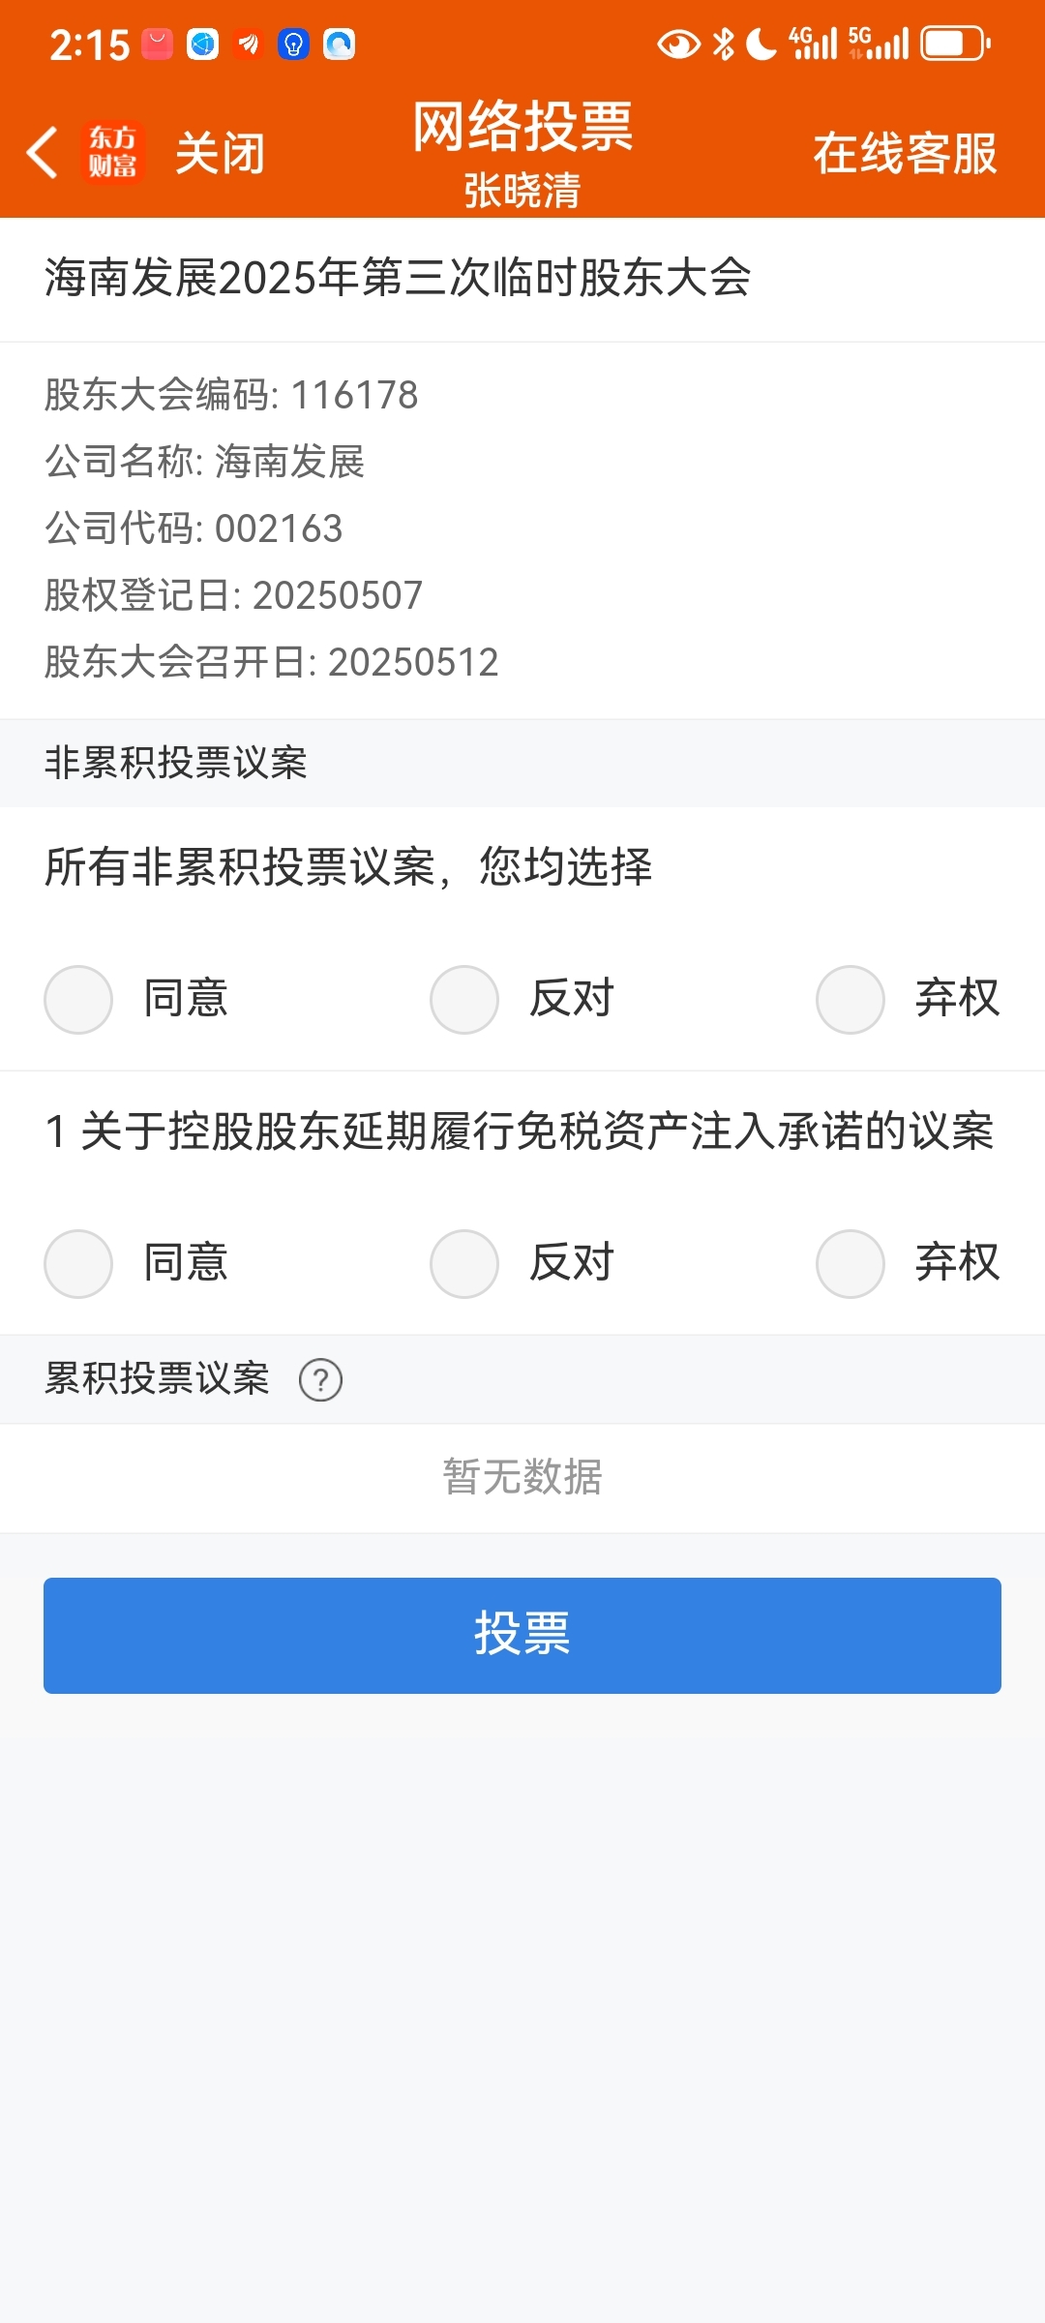This screenshot has height=2323, width=1045.
Task: Tap 关闭 to close the page
Action: click(x=221, y=154)
